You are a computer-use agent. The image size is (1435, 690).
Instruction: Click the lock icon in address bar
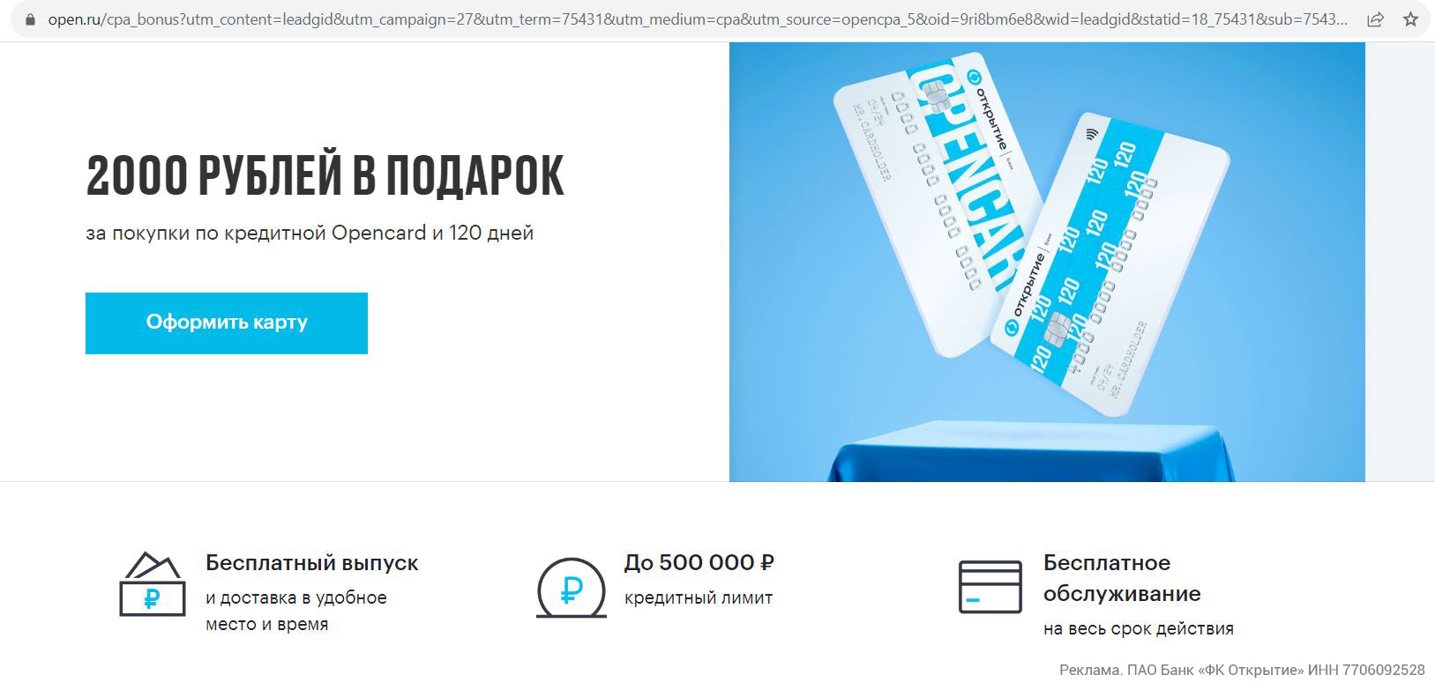point(30,19)
